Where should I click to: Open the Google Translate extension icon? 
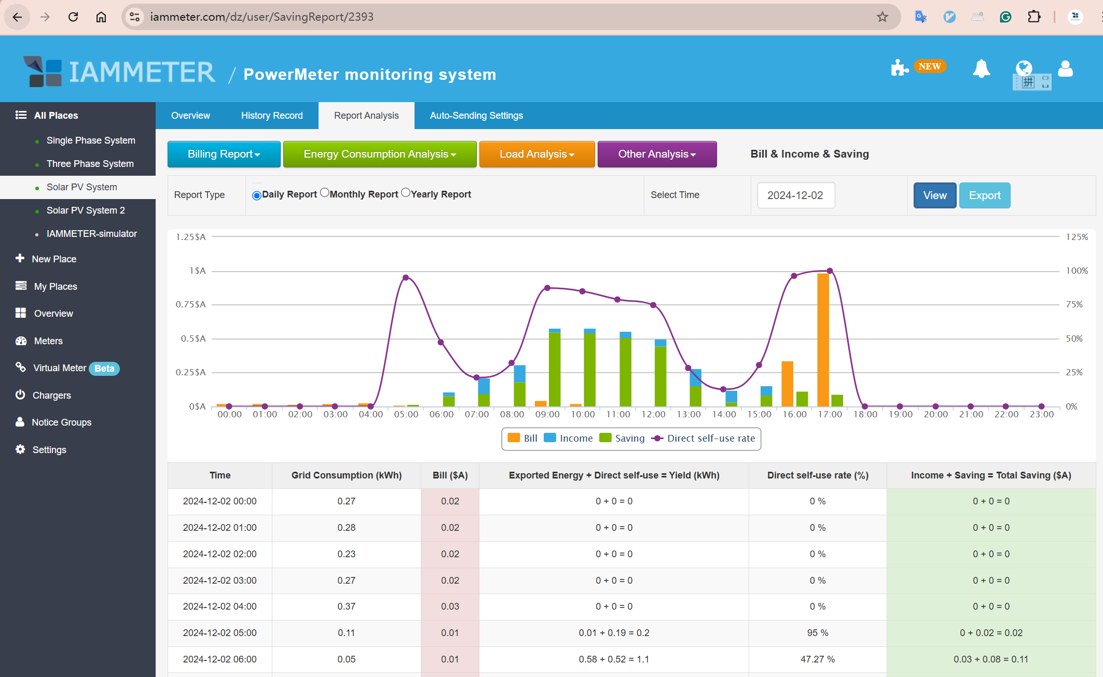pyautogui.click(x=921, y=17)
